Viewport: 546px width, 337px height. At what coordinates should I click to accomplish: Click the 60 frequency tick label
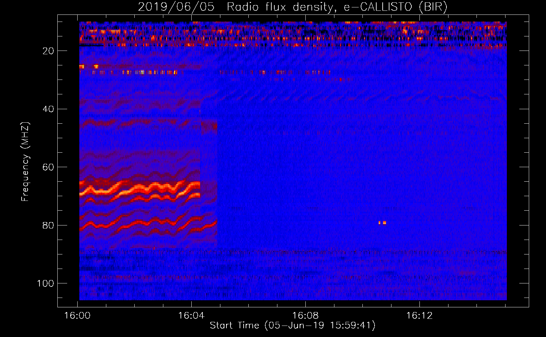click(48, 167)
